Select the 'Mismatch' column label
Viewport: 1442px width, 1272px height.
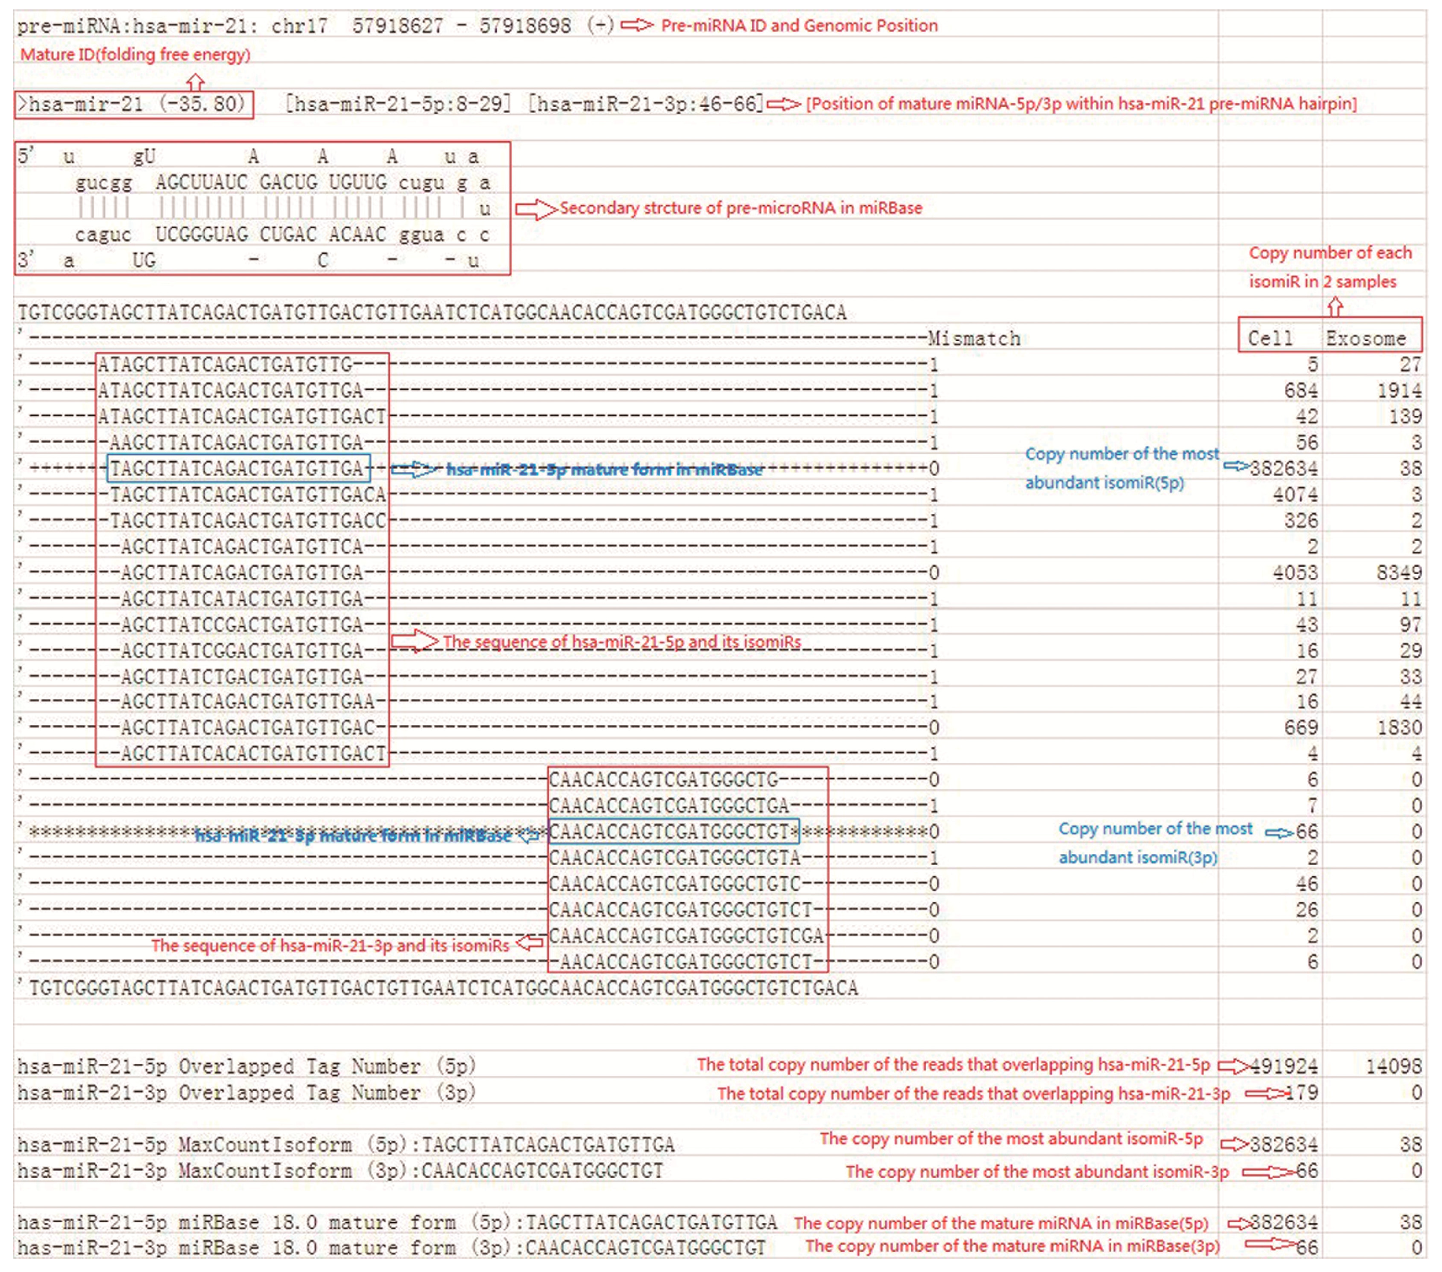pos(974,339)
